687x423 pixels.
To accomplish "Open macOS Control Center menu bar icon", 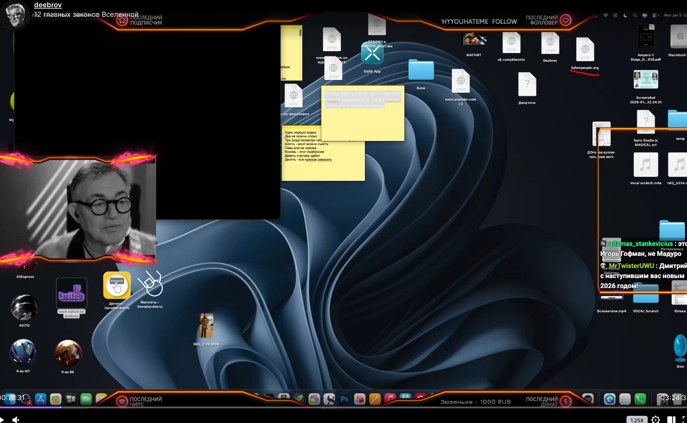I will click(655, 15).
